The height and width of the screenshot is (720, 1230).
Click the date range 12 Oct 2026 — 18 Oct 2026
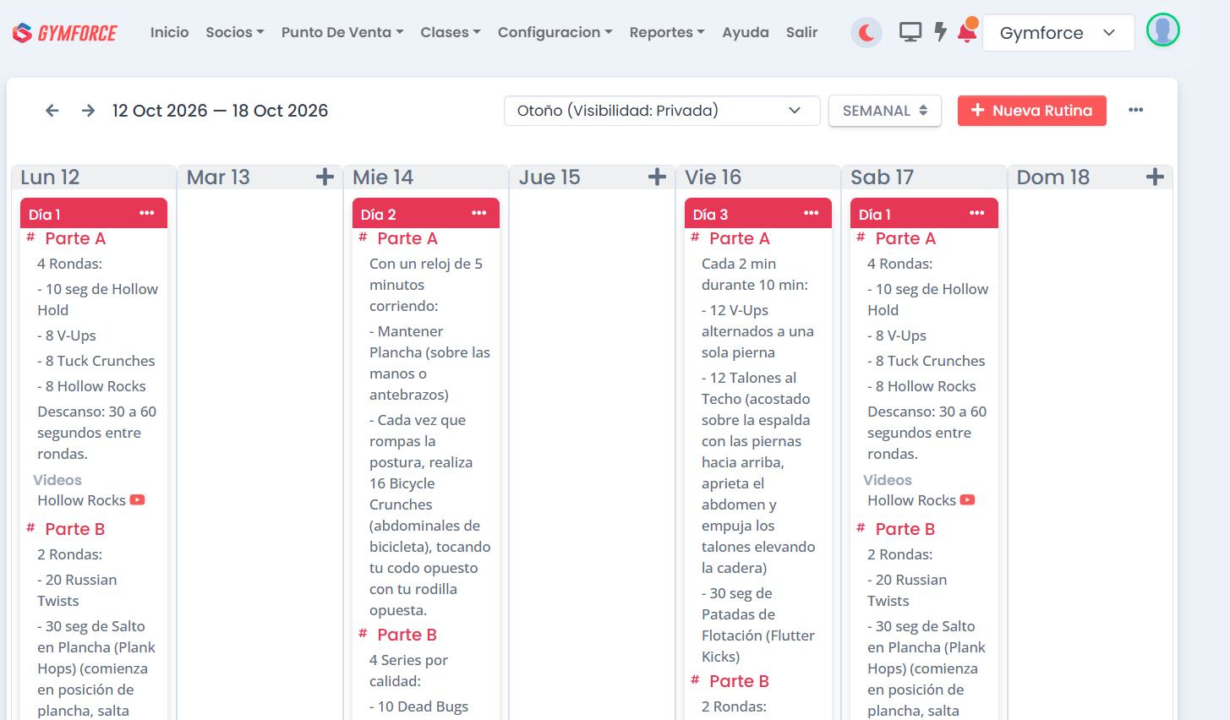[x=220, y=111]
